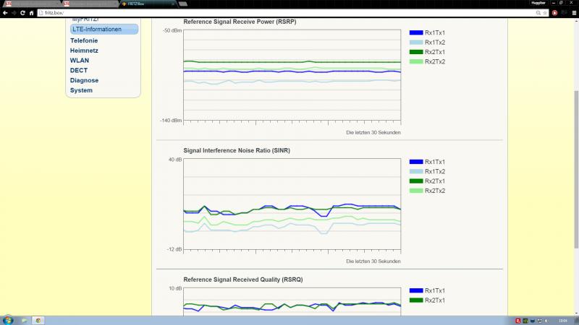Viewport: 579px width, 325px height.
Task: Click 'Die letzten 30 Sekunden' under RSRP chart
Action: [373, 132]
